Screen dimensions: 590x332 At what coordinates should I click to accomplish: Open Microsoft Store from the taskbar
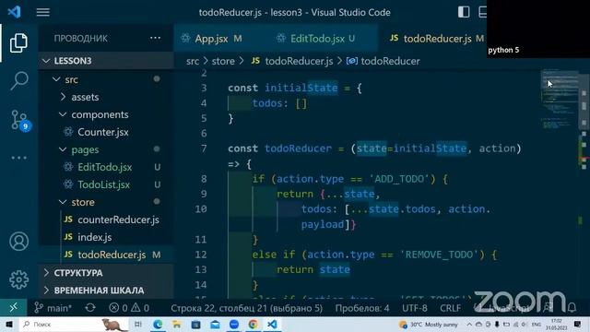[x=195, y=324]
